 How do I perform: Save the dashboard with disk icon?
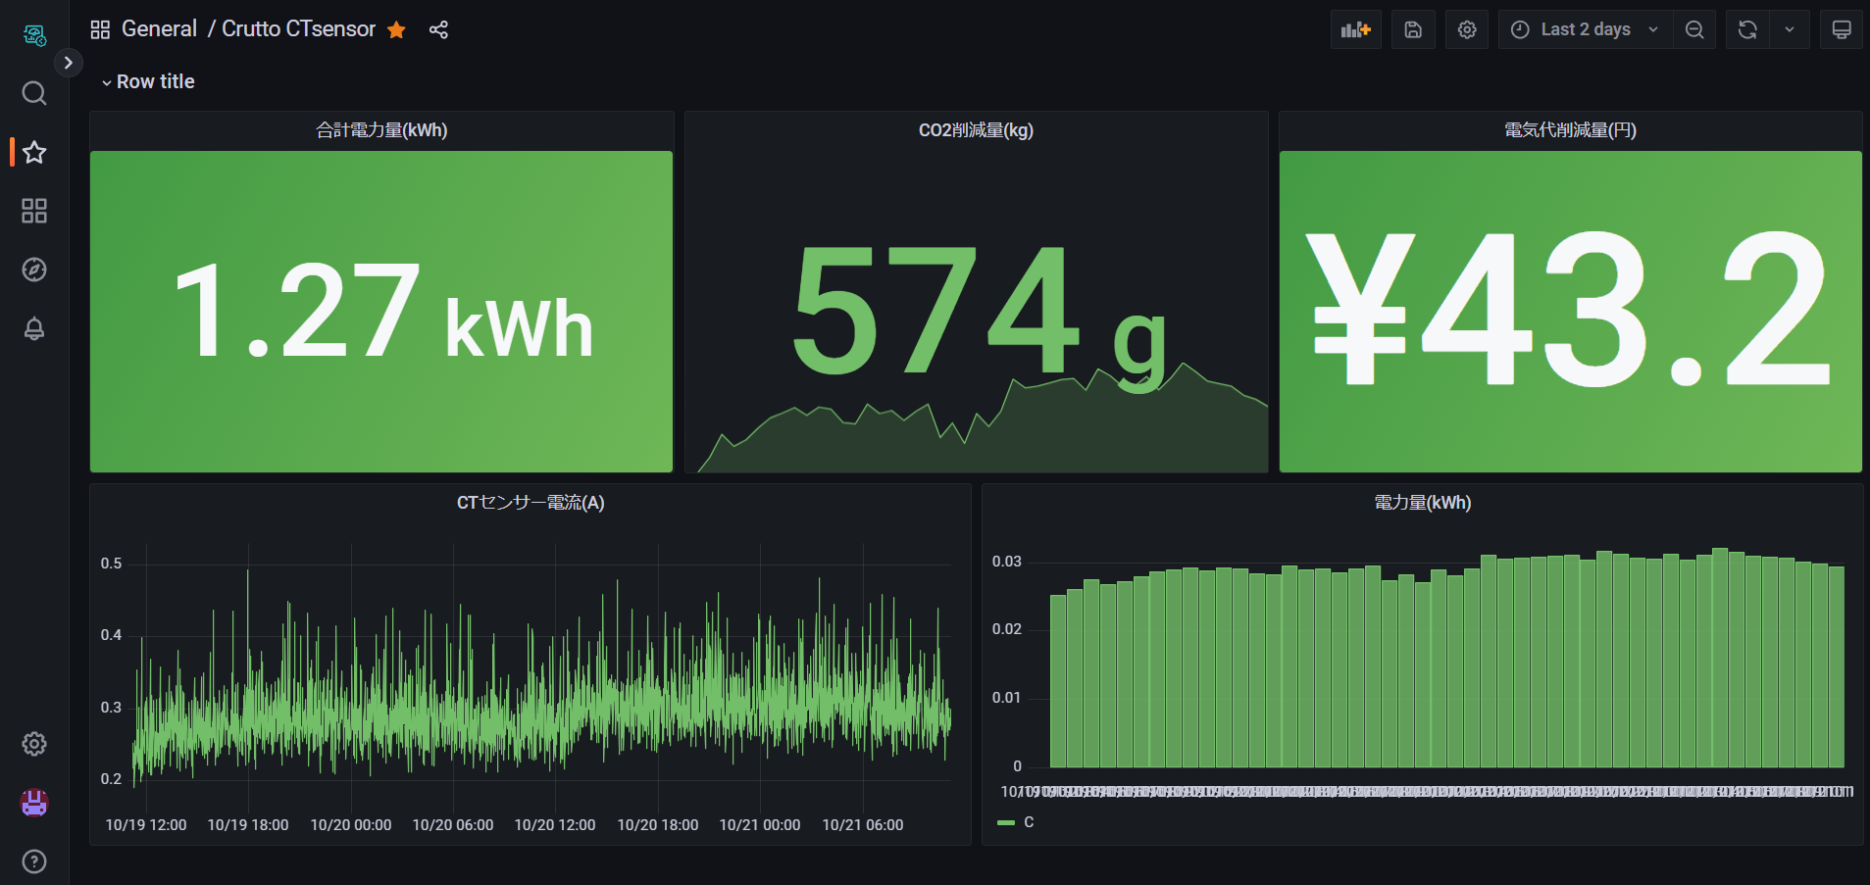click(x=1413, y=29)
